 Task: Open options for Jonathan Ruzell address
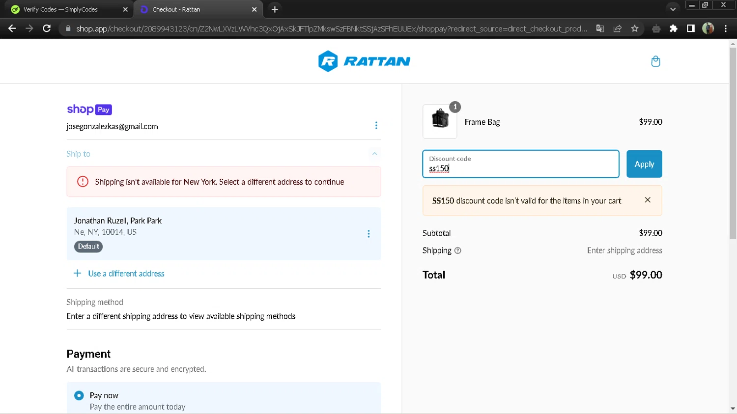click(368, 234)
